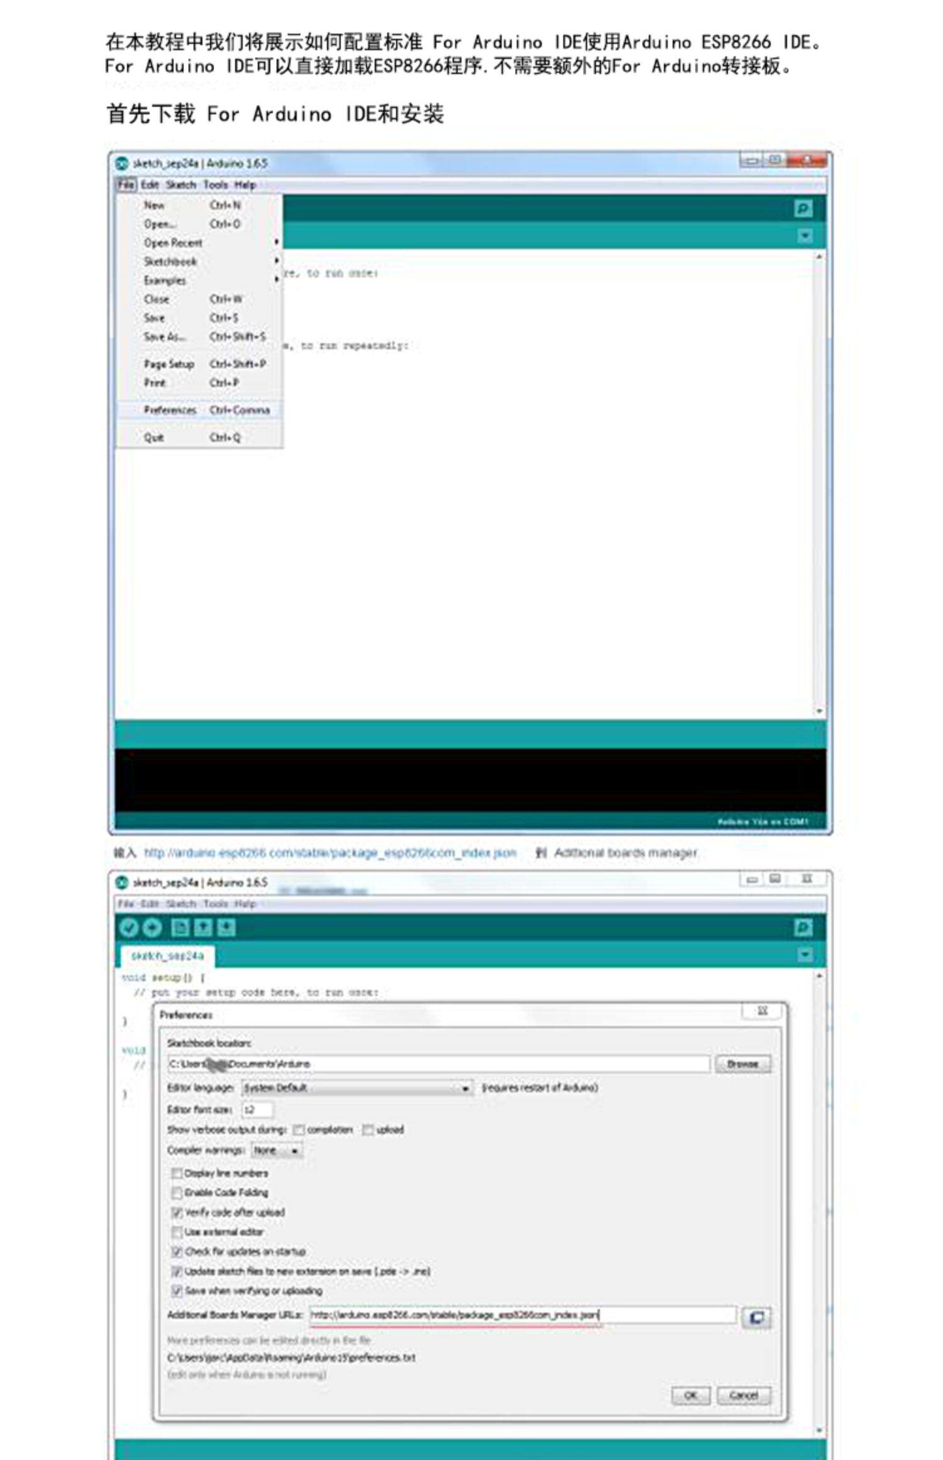This screenshot has height=1460, width=943.
Task: Click the icon button beside Boards Manager URLs
Action: coord(756,1317)
